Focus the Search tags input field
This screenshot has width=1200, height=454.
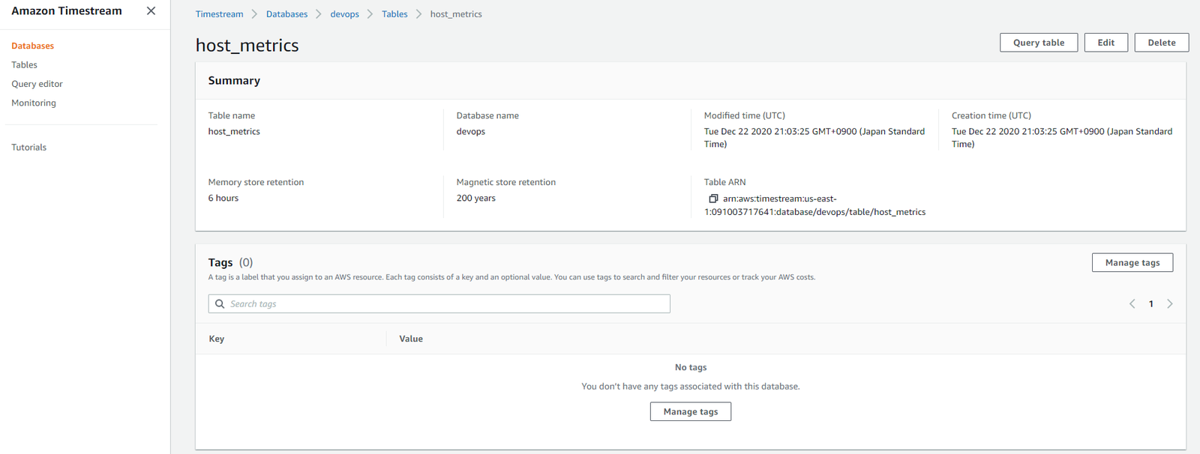click(448, 303)
